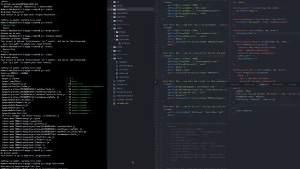Expand the config folder arrow
This screenshot has width=300, height=169.
112,6
